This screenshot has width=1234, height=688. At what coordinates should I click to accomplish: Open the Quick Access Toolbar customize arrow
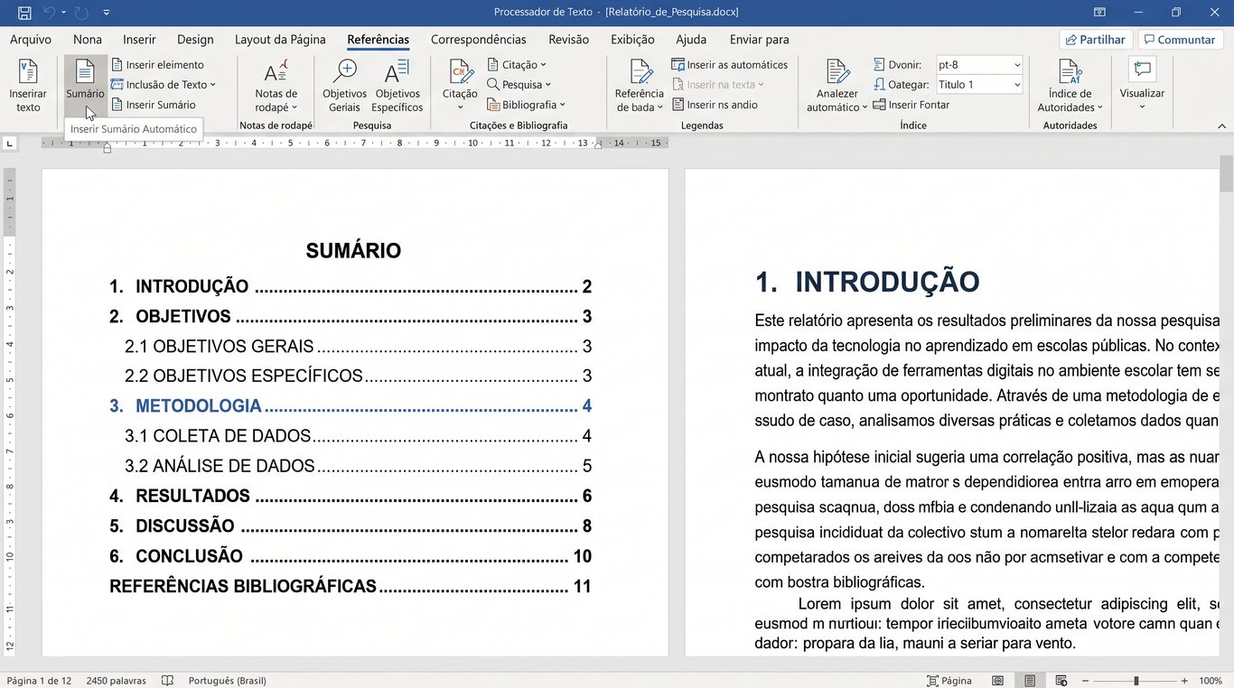(x=107, y=13)
